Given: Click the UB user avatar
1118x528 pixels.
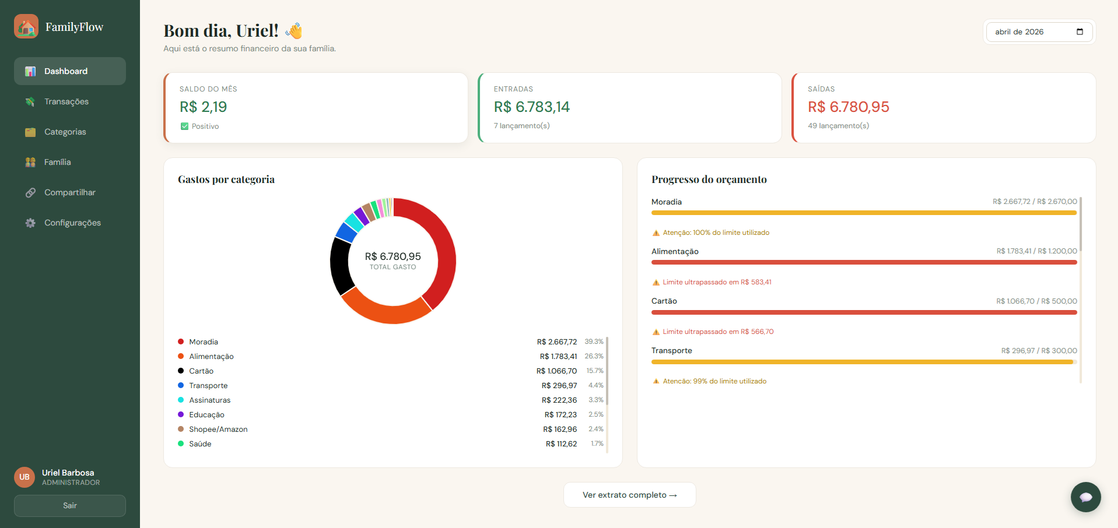Looking at the screenshot, I should coord(24,477).
